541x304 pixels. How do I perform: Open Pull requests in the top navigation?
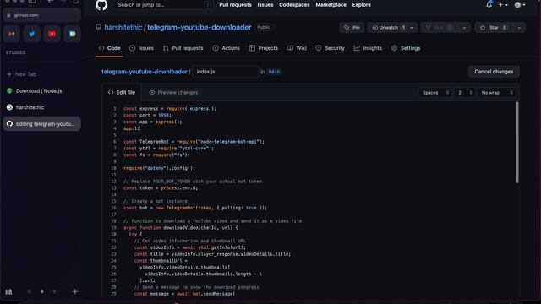(x=235, y=5)
